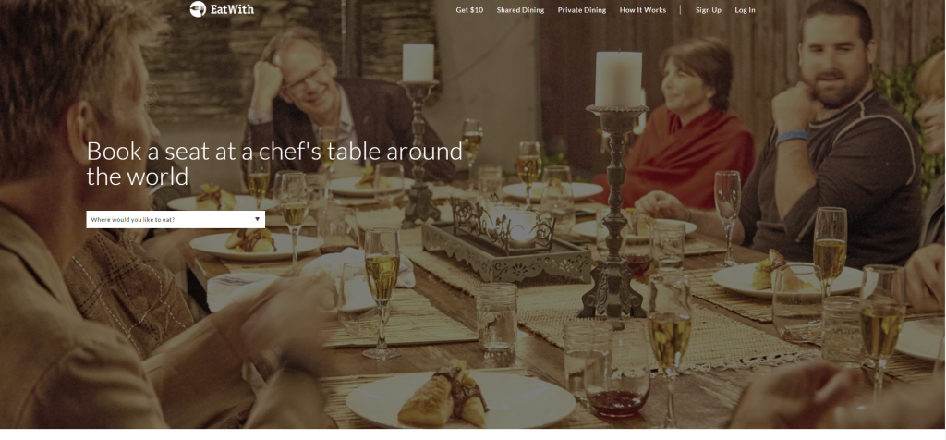Go to the Shared Dining page
The width and height of the screenshot is (946, 440).
click(x=520, y=10)
